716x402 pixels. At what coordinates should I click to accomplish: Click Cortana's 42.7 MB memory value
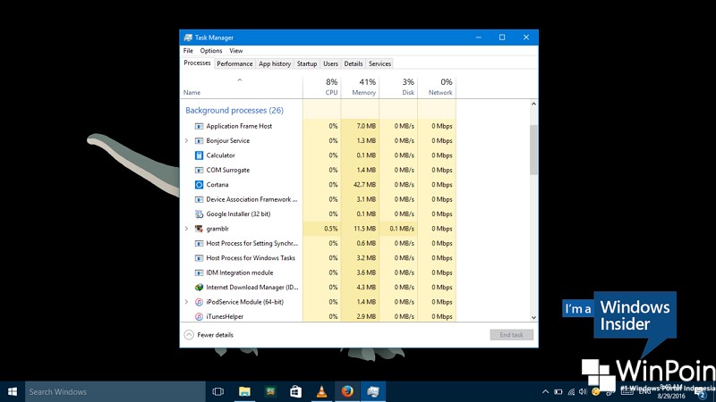(364, 185)
